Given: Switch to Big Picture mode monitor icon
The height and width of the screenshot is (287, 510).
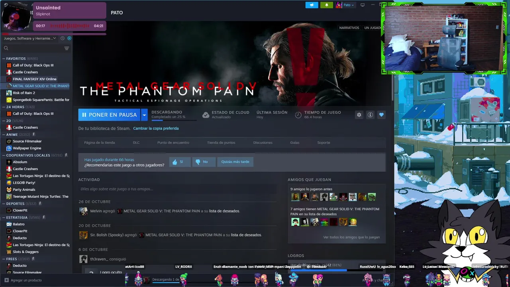Looking at the screenshot, I should click(x=363, y=5).
